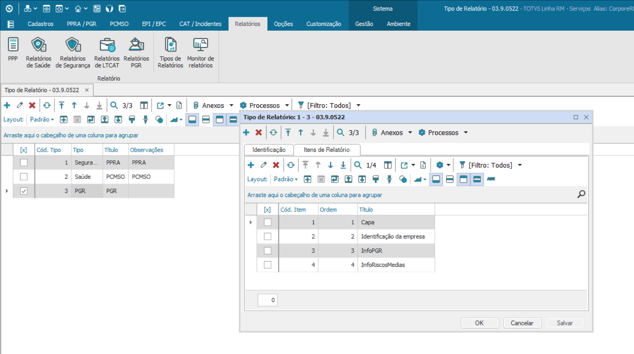The width and height of the screenshot is (634, 354).
Task: Uncheck the PGR report type row
Action: coord(24,191)
